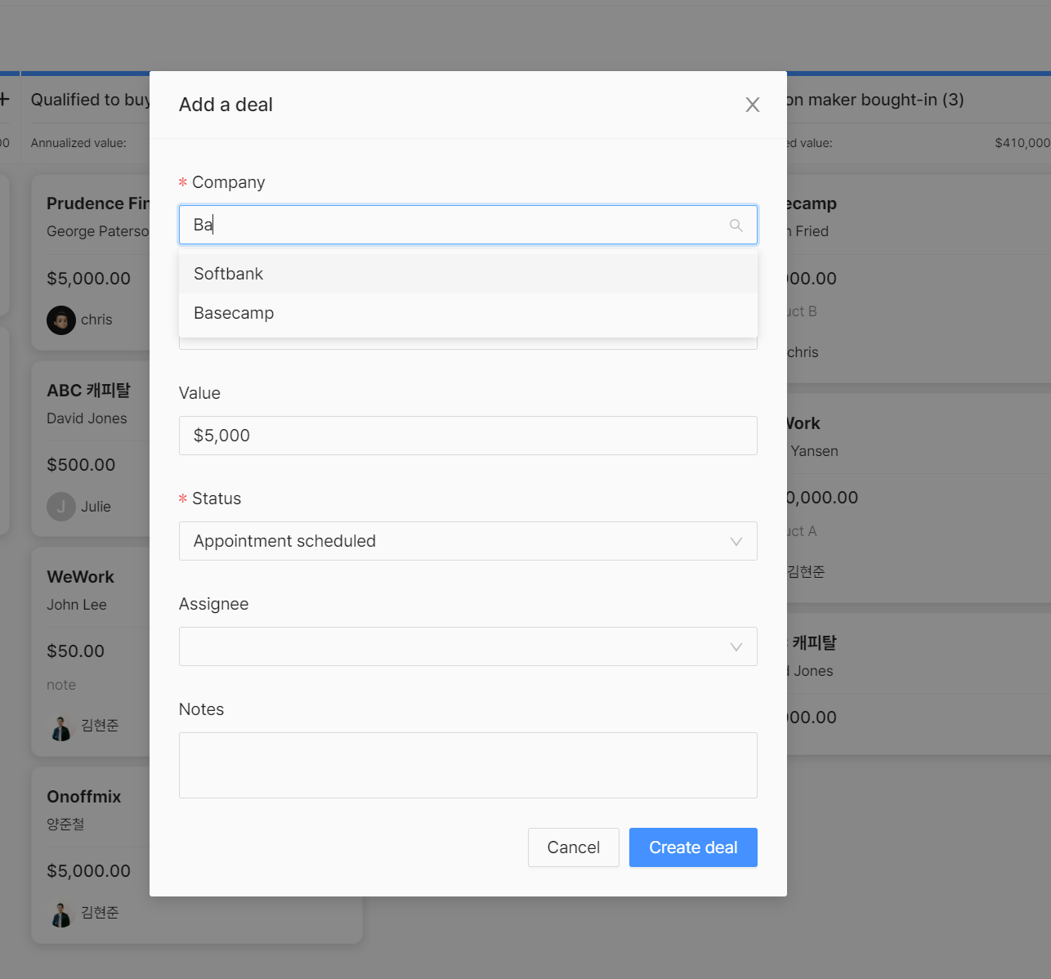Click the $500.00 deal amount
Viewport: 1051px width, 979px height.
[x=81, y=465]
